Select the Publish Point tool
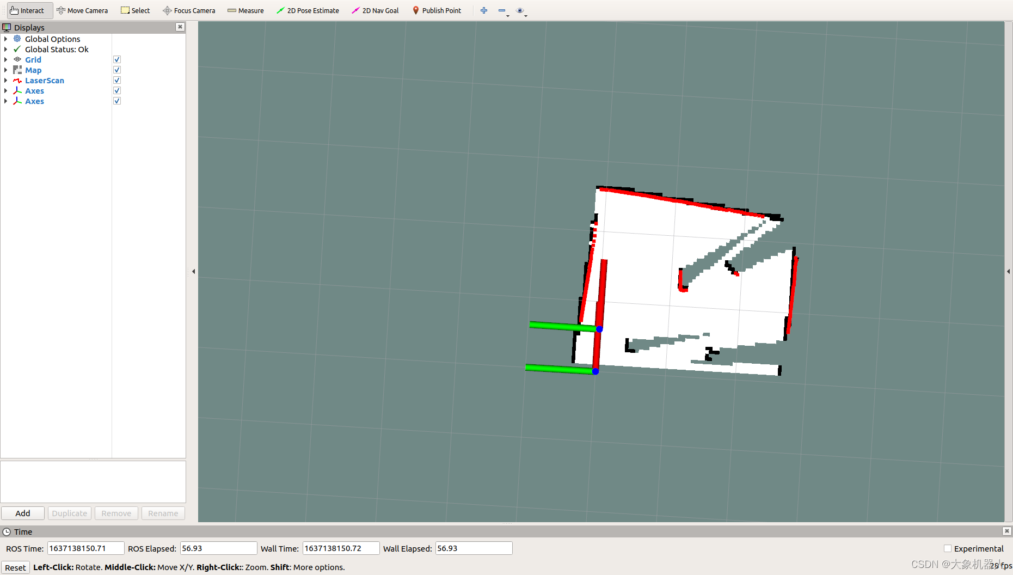This screenshot has width=1013, height=575. 437,10
